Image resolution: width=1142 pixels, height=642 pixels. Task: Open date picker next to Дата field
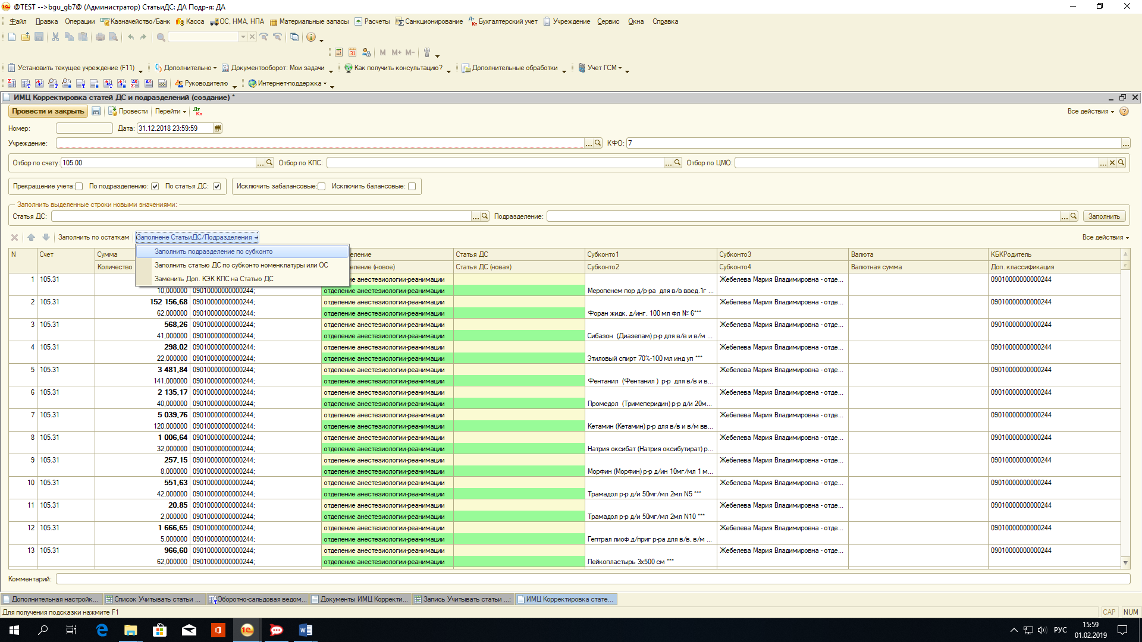tap(218, 128)
